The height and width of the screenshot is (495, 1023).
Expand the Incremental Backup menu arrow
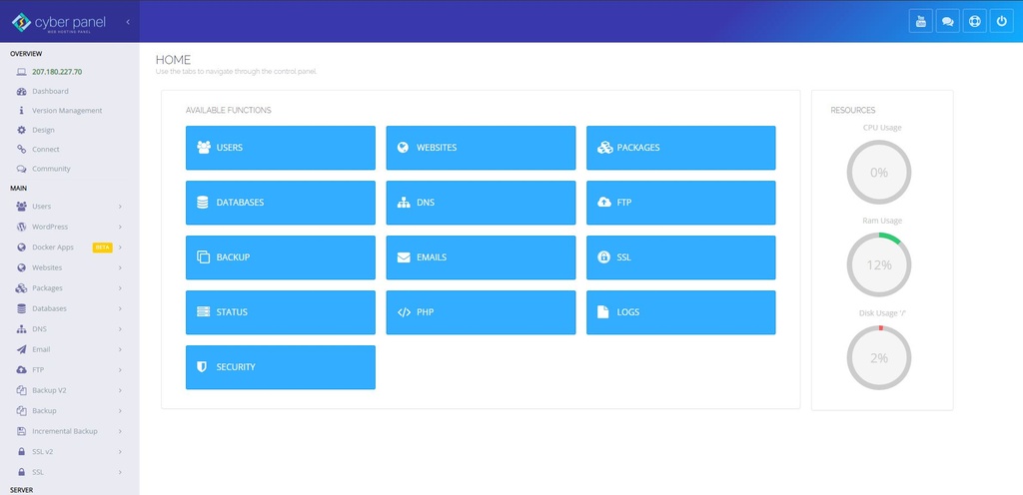point(121,431)
